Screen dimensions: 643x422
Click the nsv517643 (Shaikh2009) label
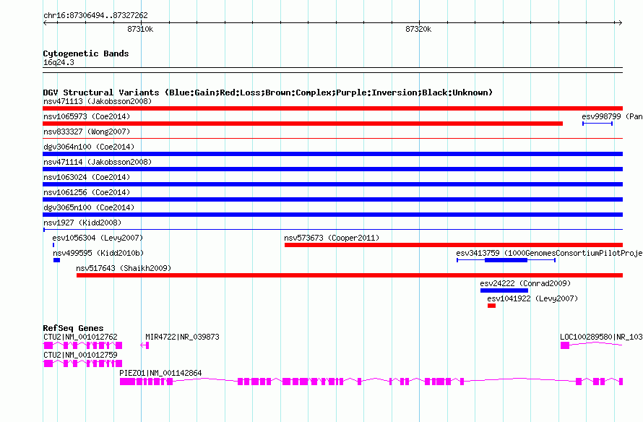[124, 268]
